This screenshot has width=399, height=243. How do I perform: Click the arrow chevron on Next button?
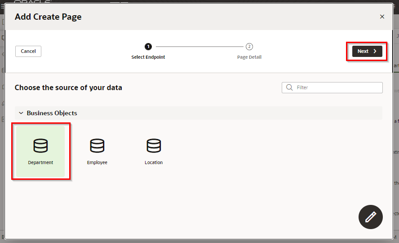(375, 51)
